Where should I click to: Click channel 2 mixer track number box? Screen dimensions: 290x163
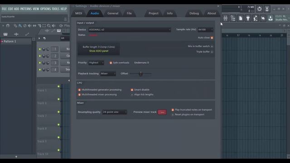55,56
